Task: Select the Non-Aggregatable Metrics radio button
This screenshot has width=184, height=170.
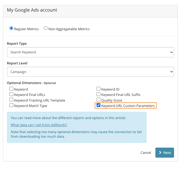Action: [x=46, y=28]
